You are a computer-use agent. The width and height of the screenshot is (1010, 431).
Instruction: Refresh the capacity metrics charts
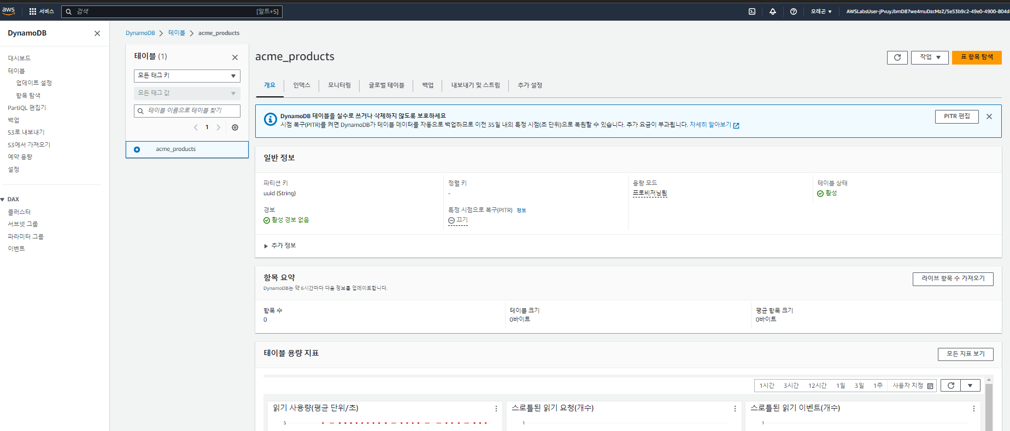click(x=951, y=386)
